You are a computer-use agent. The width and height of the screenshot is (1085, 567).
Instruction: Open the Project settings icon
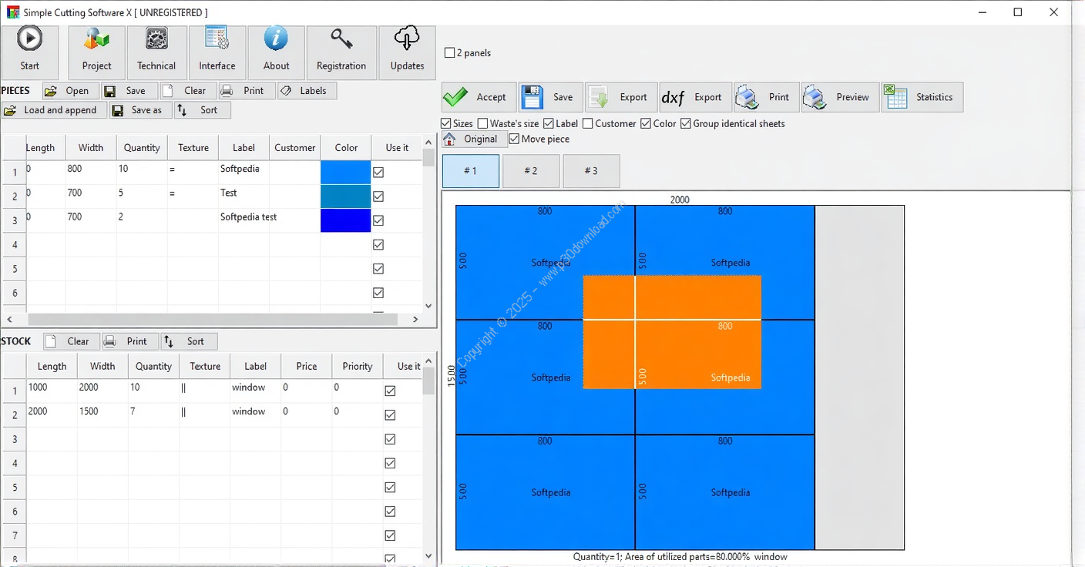pos(96,39)
